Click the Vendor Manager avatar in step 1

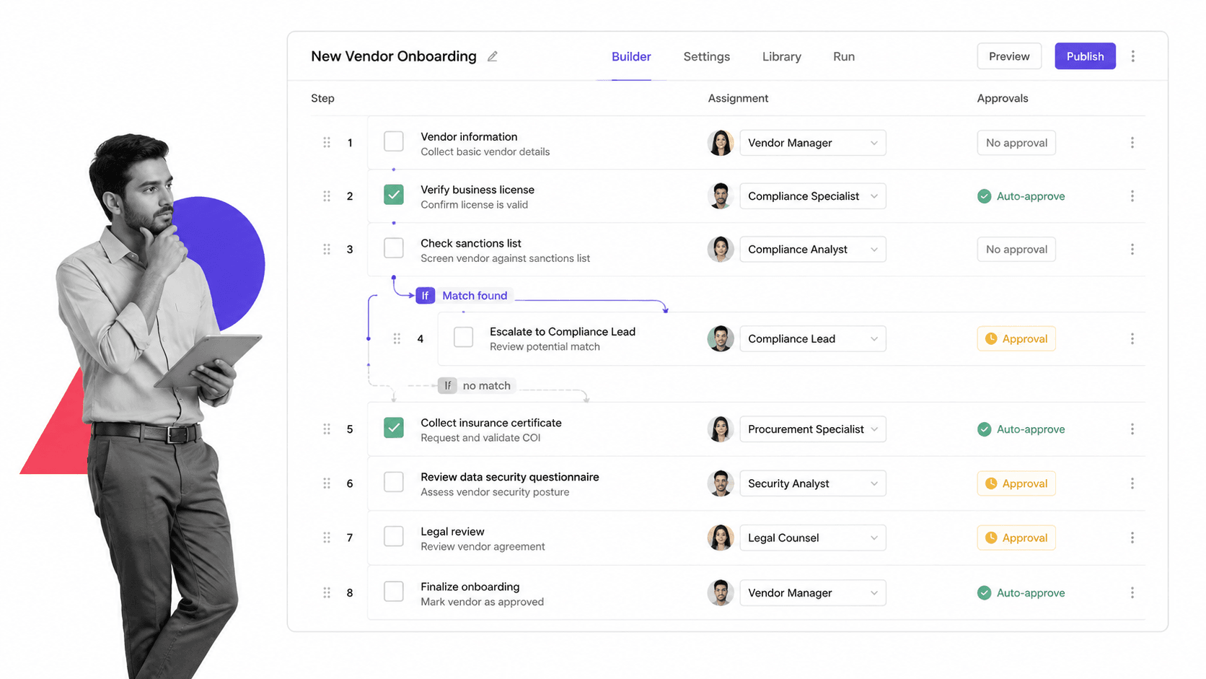(721, 143)
